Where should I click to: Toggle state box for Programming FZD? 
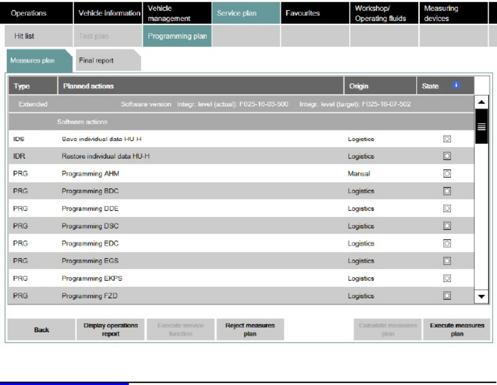click(x=447, y=296)
